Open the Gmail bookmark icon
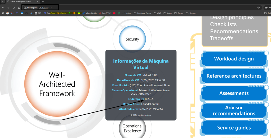 [12, 13]
